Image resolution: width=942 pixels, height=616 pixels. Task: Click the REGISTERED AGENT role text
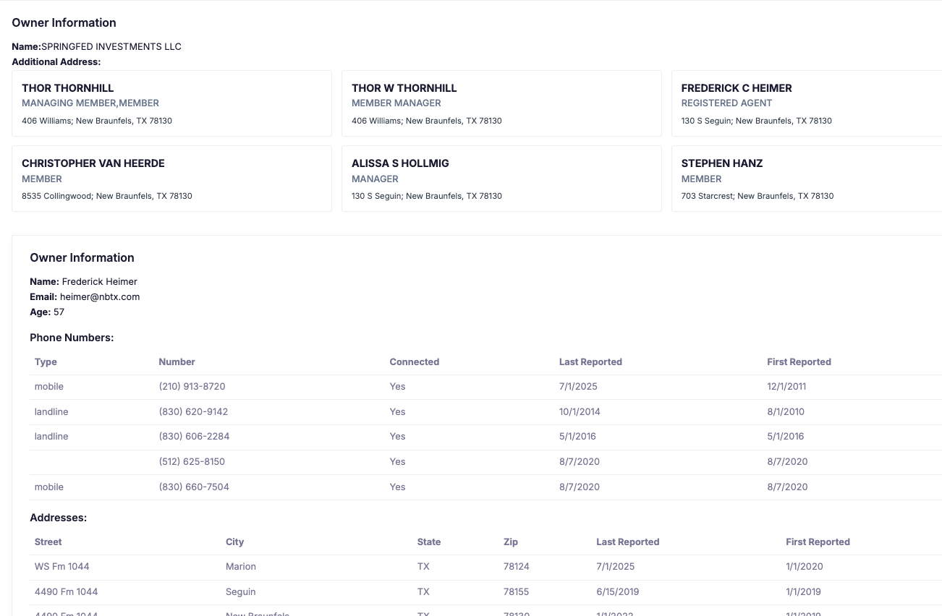[727, 103]
